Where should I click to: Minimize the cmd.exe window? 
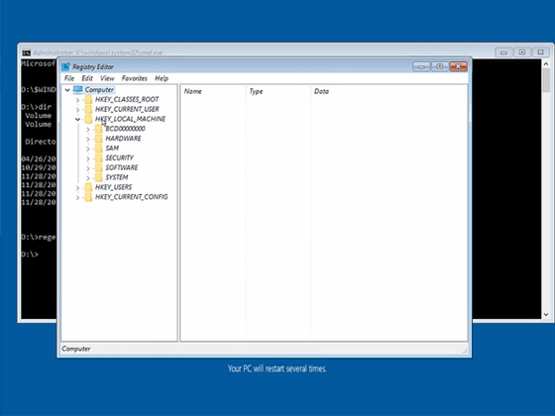pyautogui.click(x=503, y=52)
